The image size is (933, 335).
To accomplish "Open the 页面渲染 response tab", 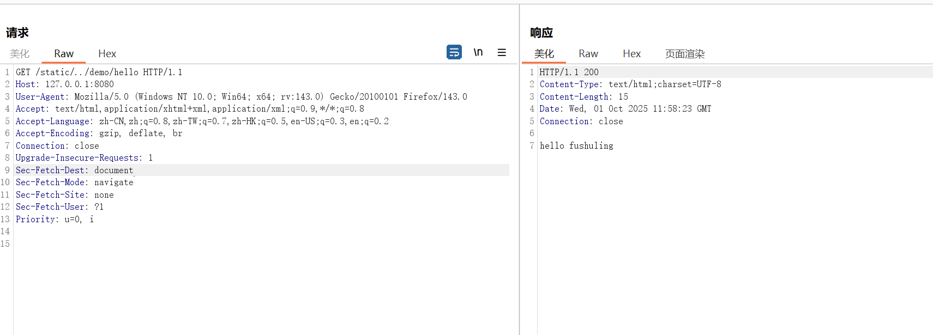I will tap(684, 53).
